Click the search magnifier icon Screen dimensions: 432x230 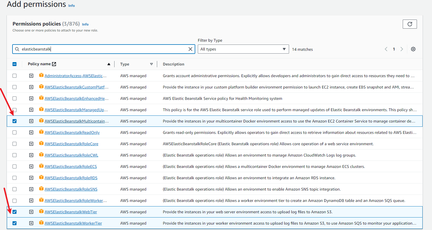17,49
